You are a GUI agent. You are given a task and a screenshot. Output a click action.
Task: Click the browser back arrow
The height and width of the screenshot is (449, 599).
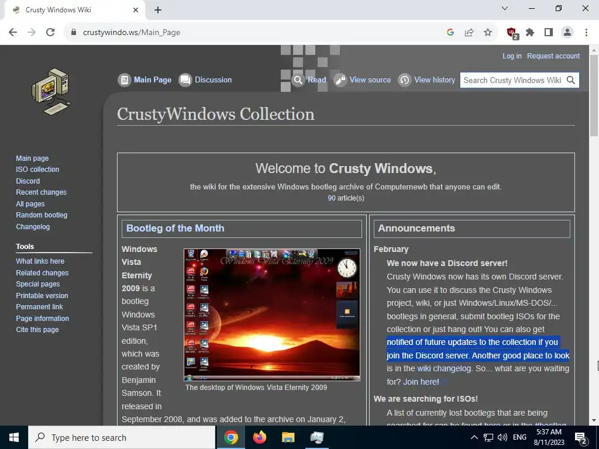coord(13,33)
